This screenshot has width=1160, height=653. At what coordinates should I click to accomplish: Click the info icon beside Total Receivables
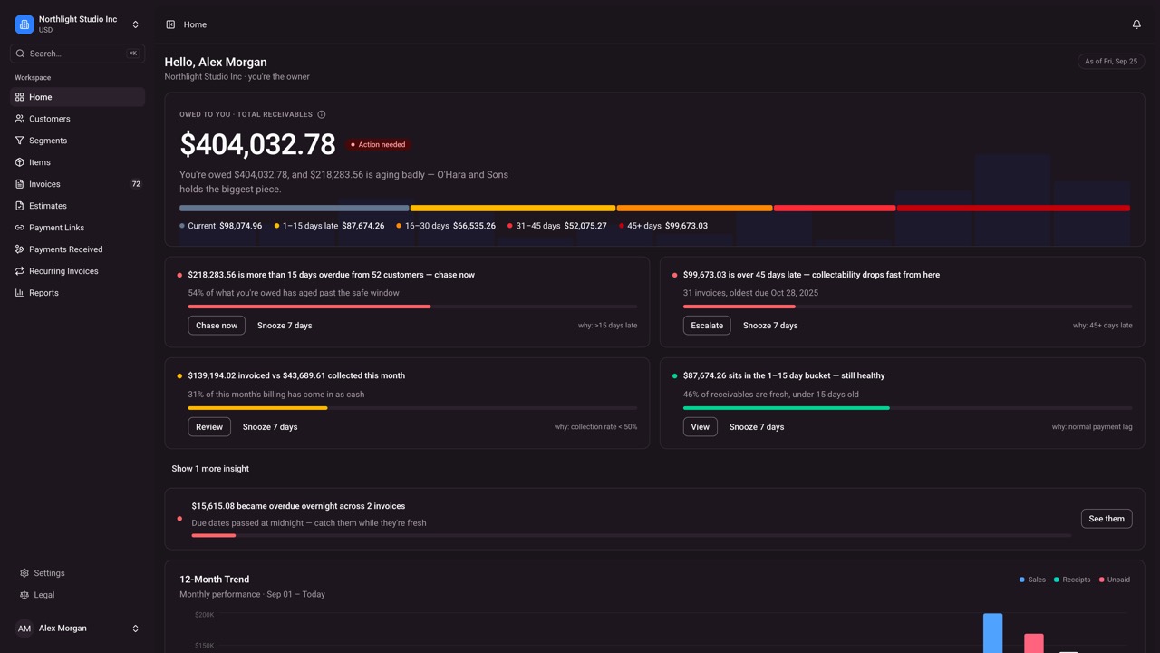coord(321,114)
